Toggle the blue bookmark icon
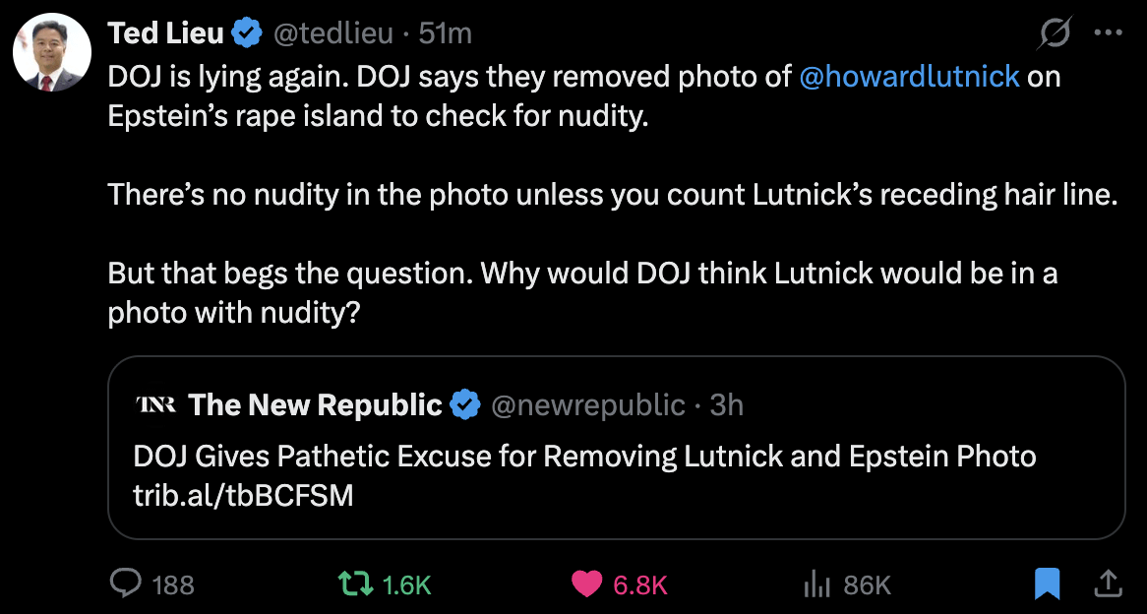 tap(1047, 584)
